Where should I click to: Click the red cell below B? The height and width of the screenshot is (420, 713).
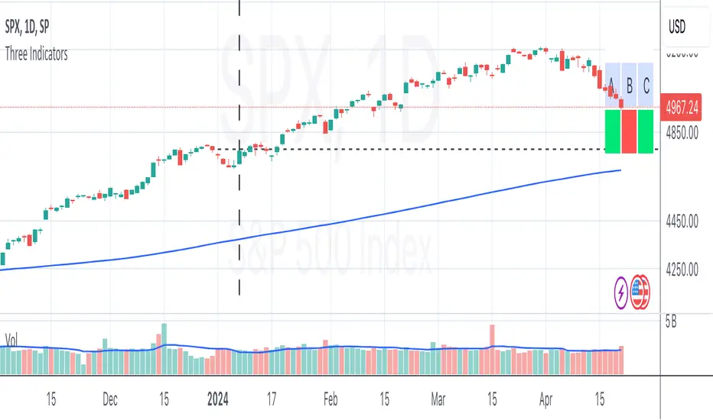point(629,131)
